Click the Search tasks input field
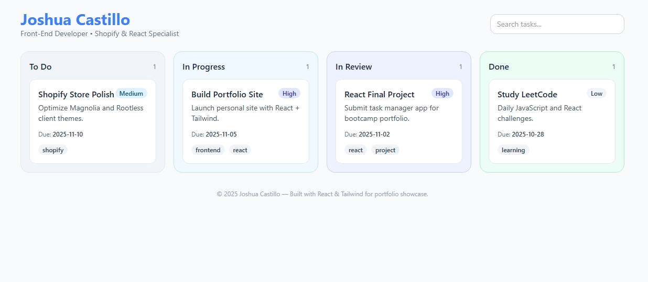This screenshot has width=648, height=282. point(557,24)
